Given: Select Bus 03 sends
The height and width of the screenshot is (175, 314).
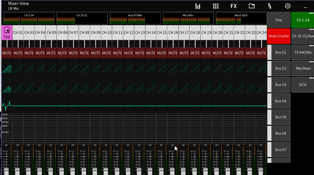Looking at the screenshot, I should (279, 85).
